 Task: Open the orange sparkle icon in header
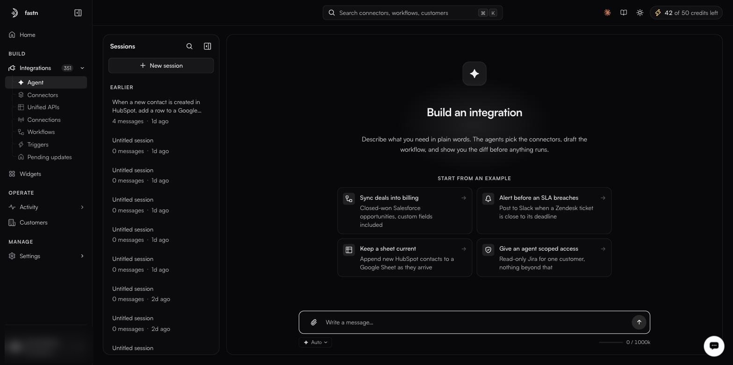[607, 13]
